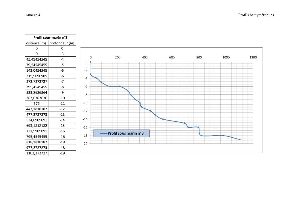Select distance cell 79,54545455
The height and width of the screenshot is (212, 299).
tap(36, 65)
